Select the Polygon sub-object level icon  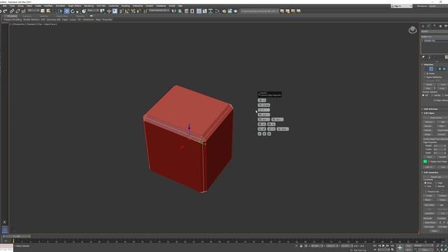(x=440, y=69)
